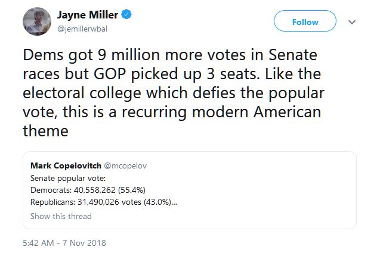Click the Democrats 40,558,262 vote line
This screenshot has height=253, width=380.
coord(88,190)
